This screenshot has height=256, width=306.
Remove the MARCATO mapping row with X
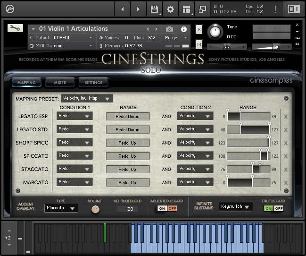pos(286,183)
